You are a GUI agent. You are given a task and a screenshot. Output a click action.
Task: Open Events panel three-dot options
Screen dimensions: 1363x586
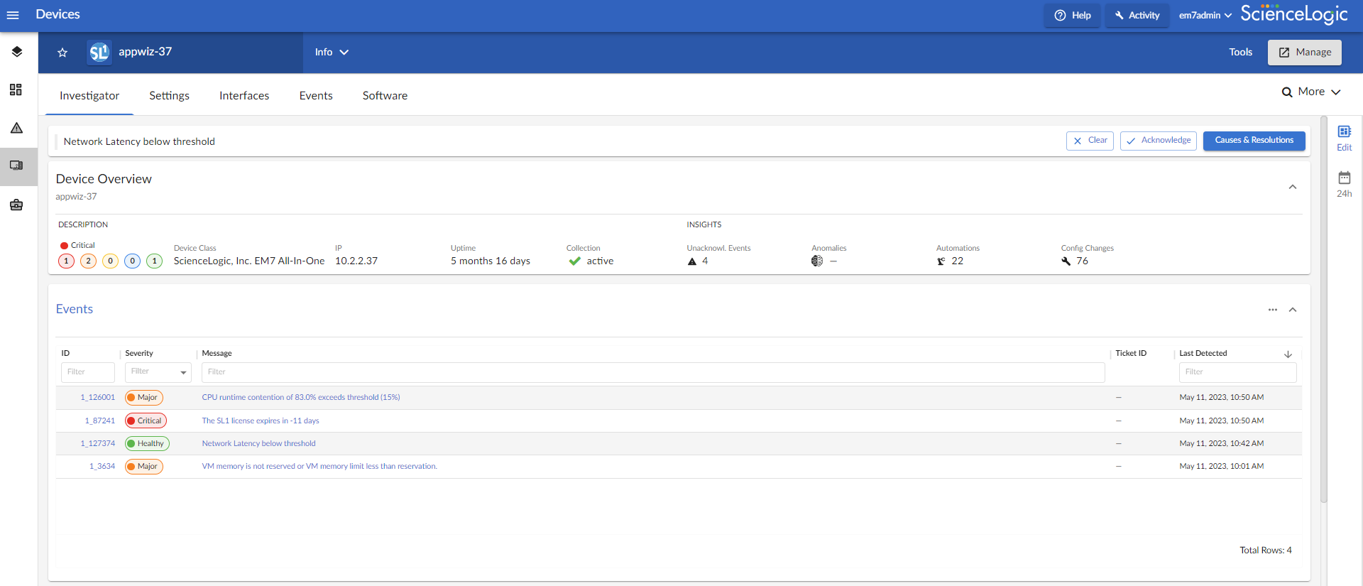coord(1272,310)
